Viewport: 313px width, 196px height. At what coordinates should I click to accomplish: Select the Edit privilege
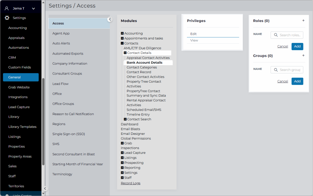213,34
